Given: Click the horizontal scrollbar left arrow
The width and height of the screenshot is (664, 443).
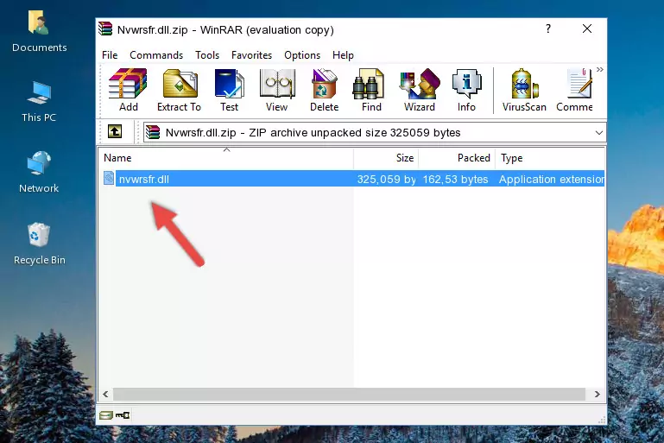Looking at the screenshot, I should pyautogui.click(x=106, y=395).
